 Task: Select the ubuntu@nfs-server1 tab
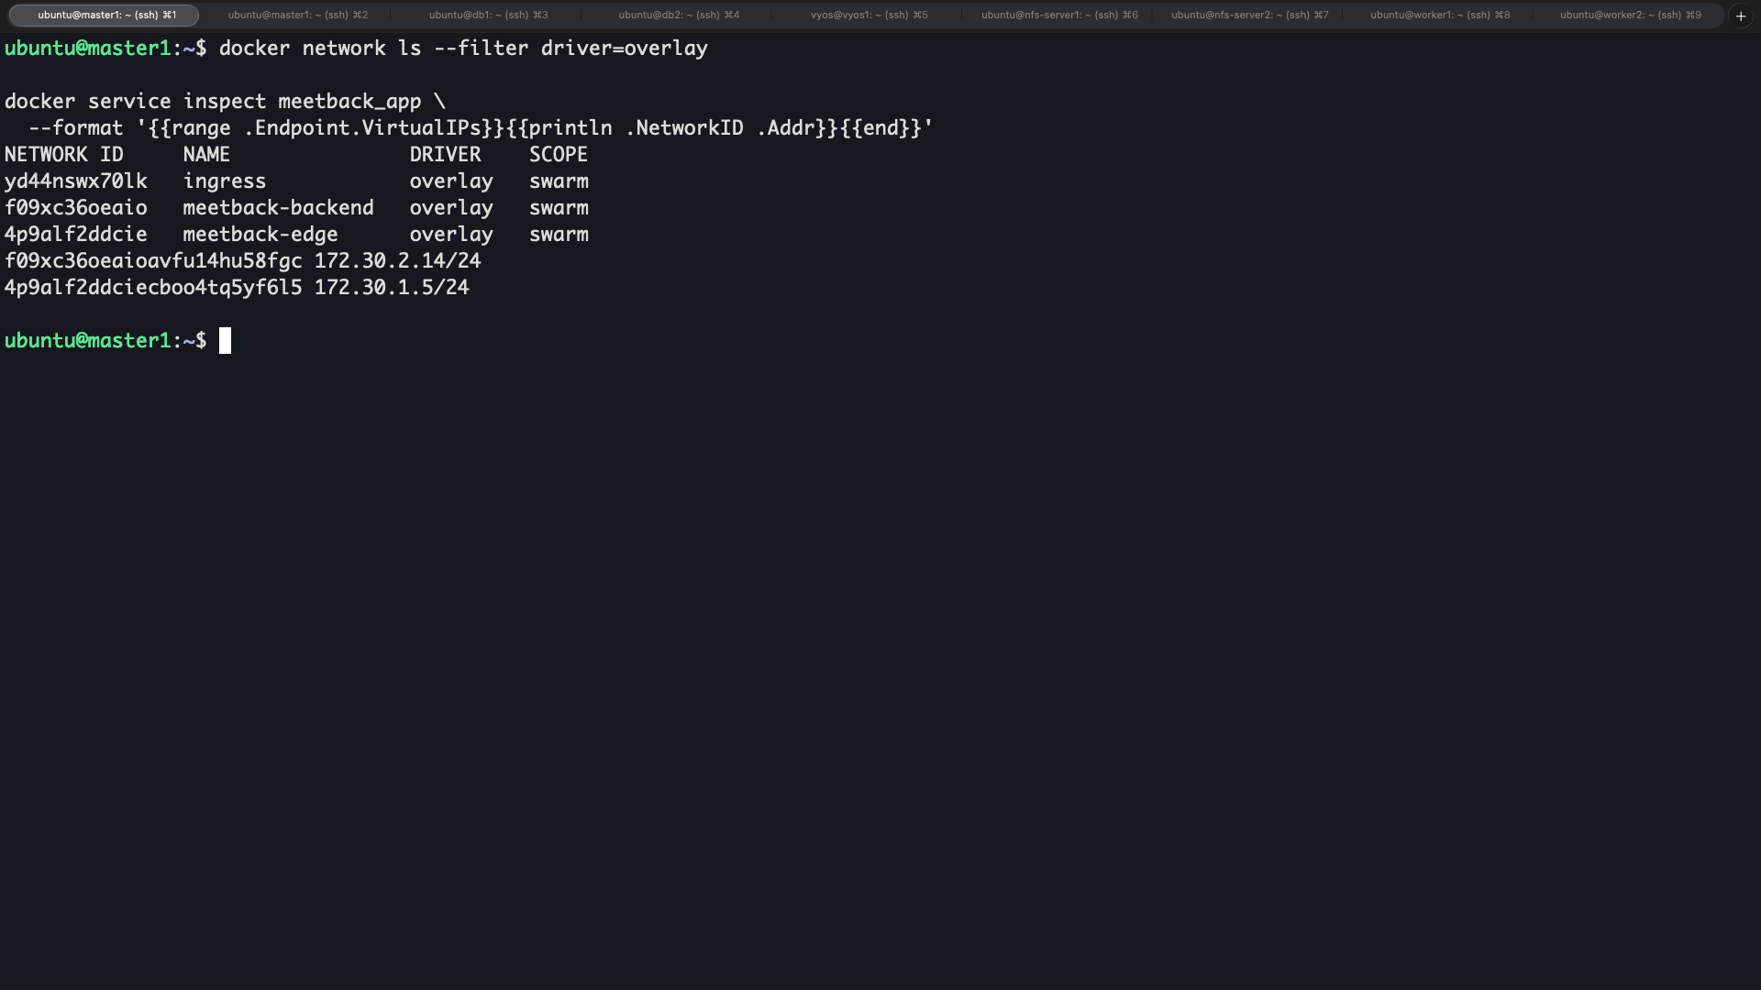coord(1059,15)
